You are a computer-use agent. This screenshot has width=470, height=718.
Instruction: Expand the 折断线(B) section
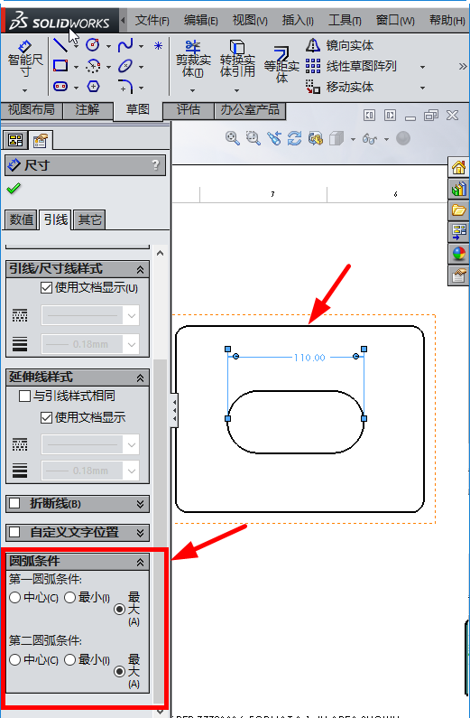[141, 504]
